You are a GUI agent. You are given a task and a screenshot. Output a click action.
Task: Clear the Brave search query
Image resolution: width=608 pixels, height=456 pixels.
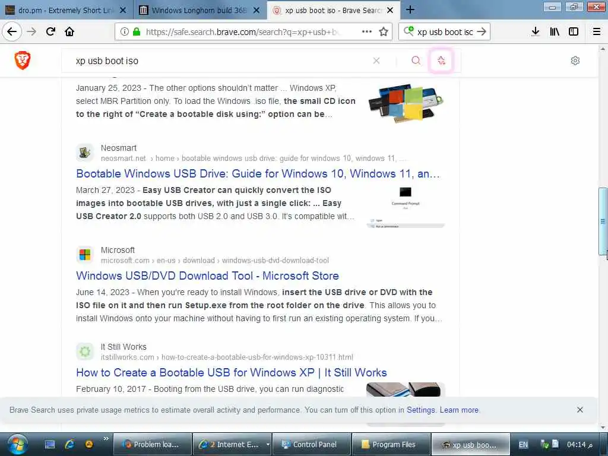[x=376, y=61]
